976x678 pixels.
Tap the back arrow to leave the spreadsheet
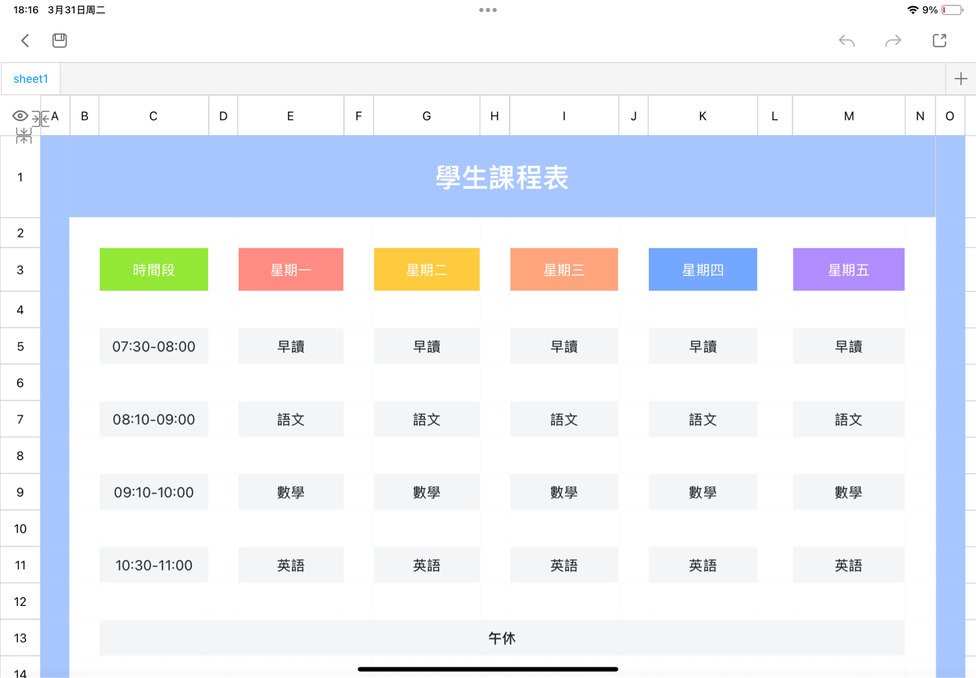25,40
